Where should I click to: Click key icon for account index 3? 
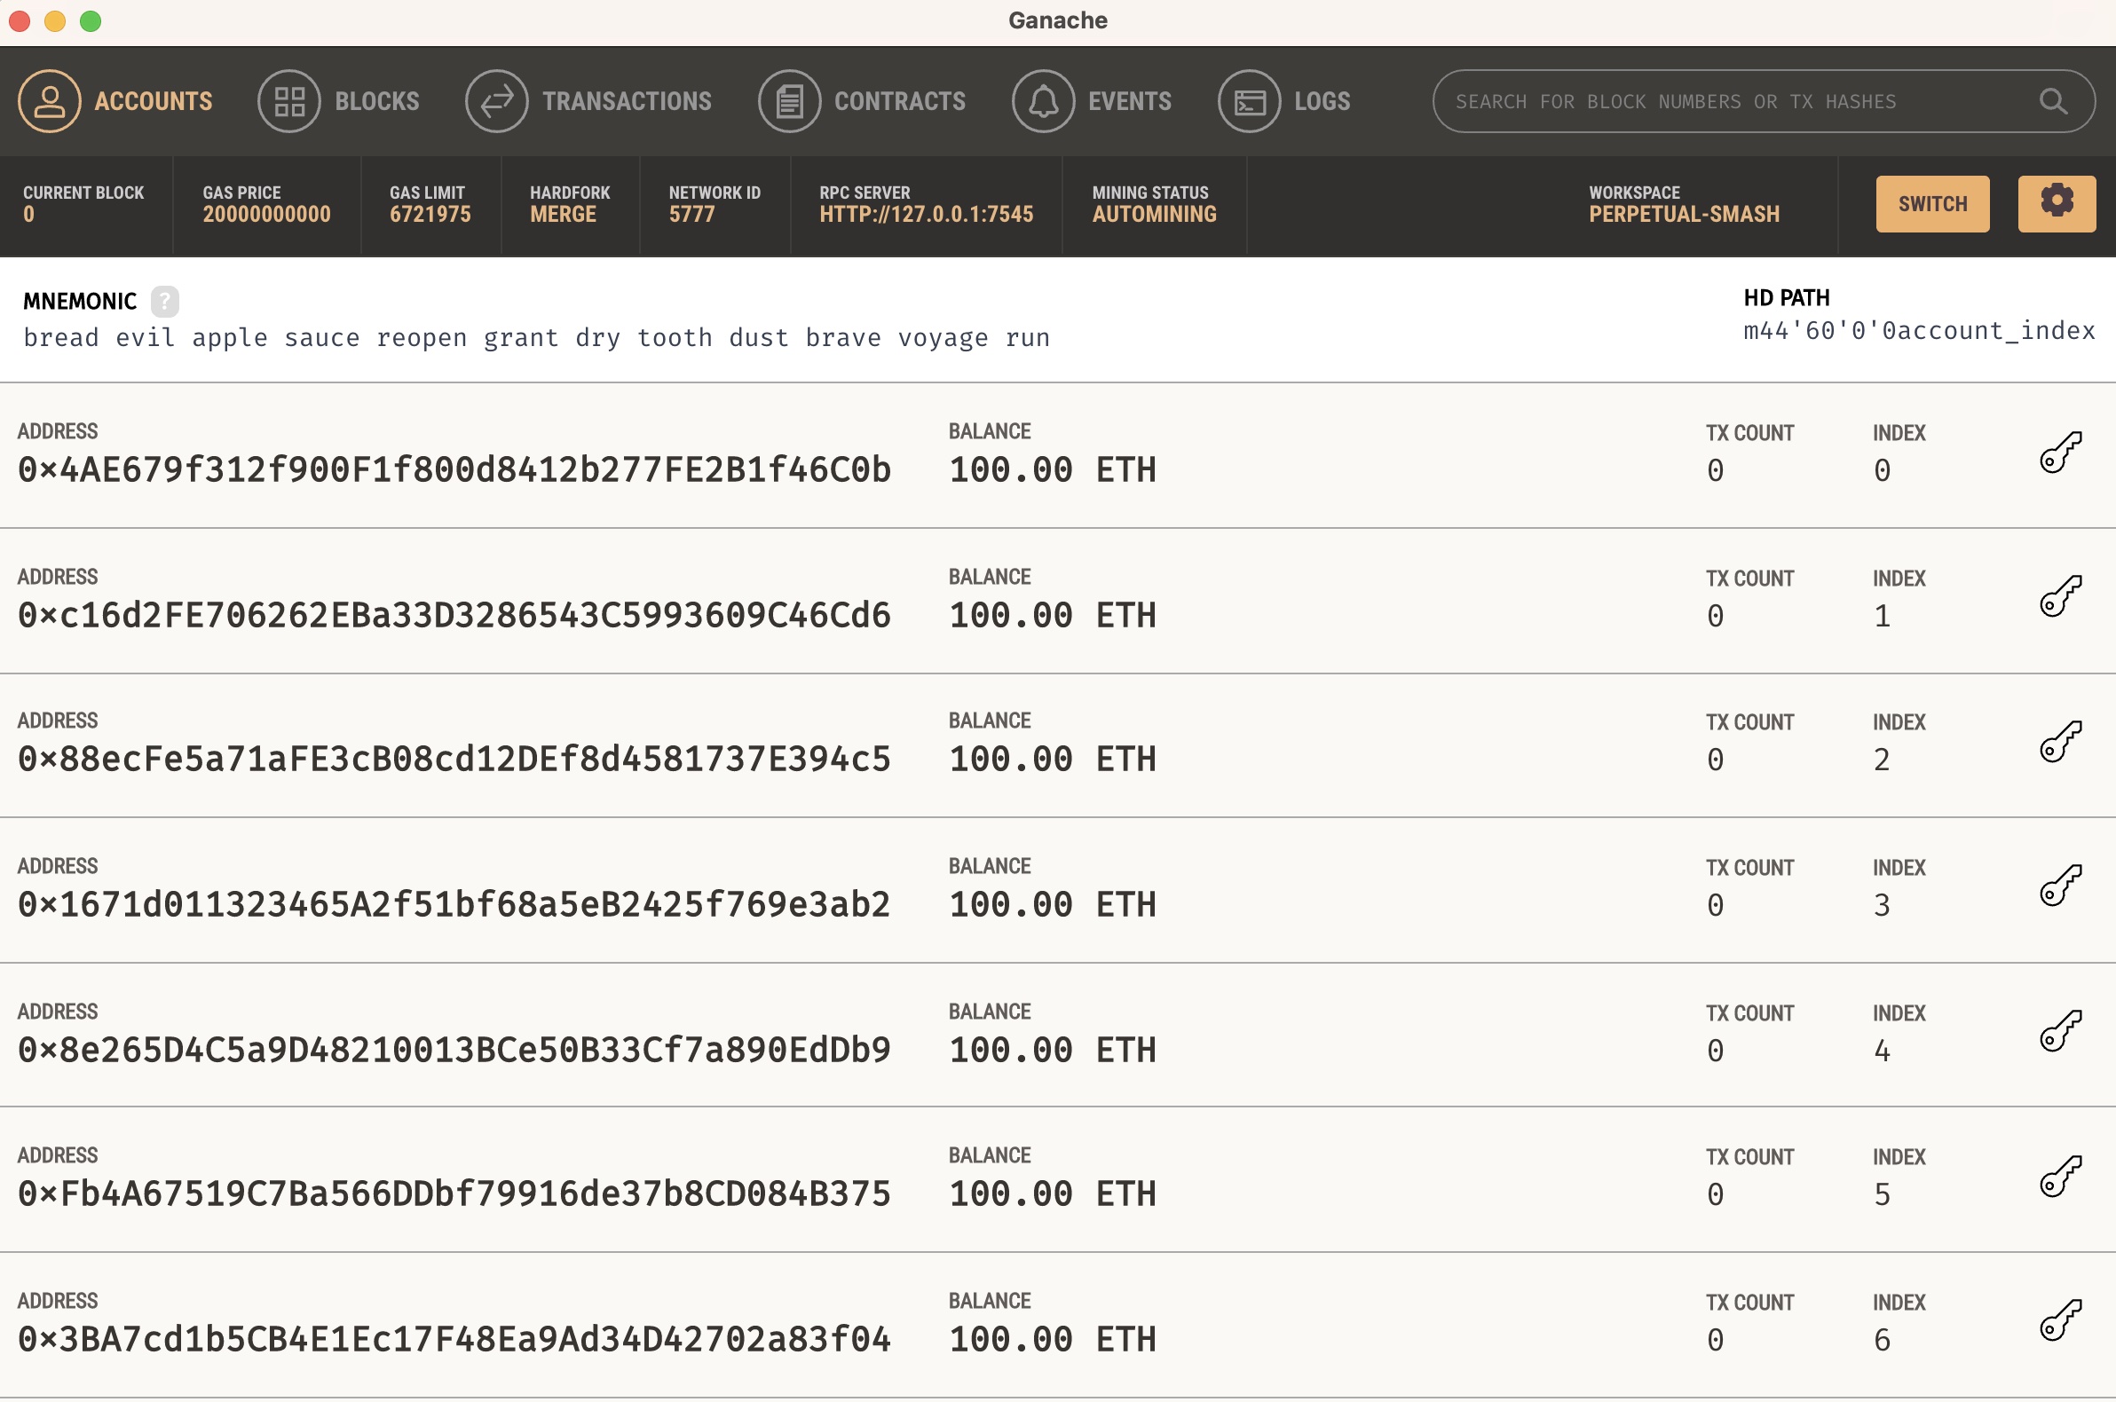click(2061, 886)
